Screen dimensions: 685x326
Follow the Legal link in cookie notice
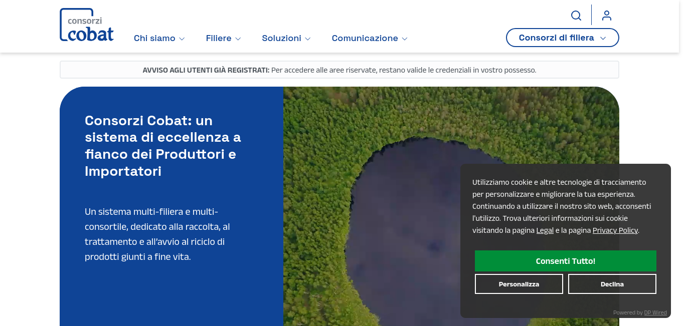pos(545,230)
